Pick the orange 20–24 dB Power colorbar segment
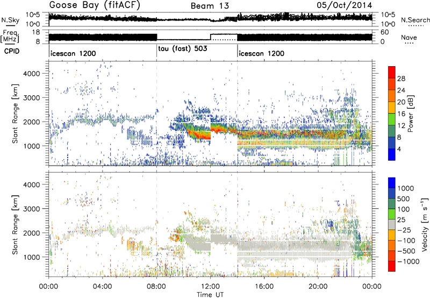 392,96
